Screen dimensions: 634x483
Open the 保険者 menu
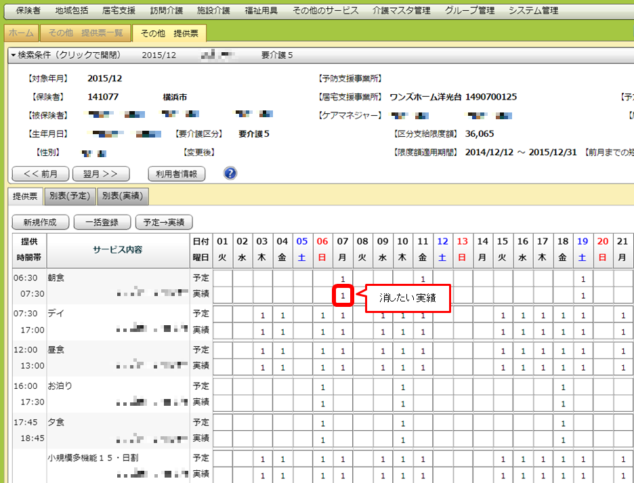click(28, 10)
